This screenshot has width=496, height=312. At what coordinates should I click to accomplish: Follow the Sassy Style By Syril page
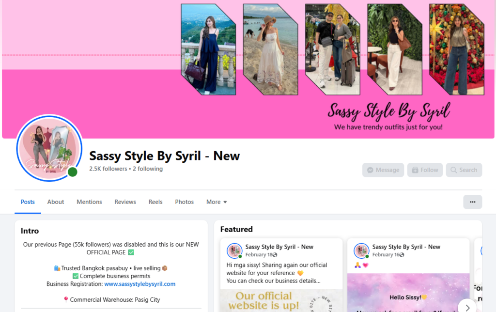[x=425, y=170]
